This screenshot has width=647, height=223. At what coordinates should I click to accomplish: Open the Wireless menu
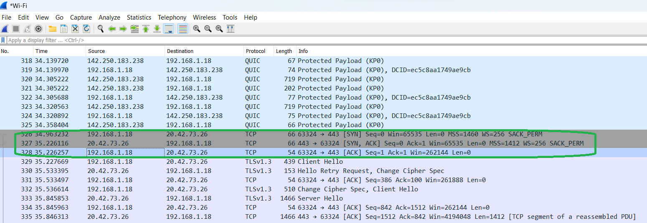[x=204, y=18]
